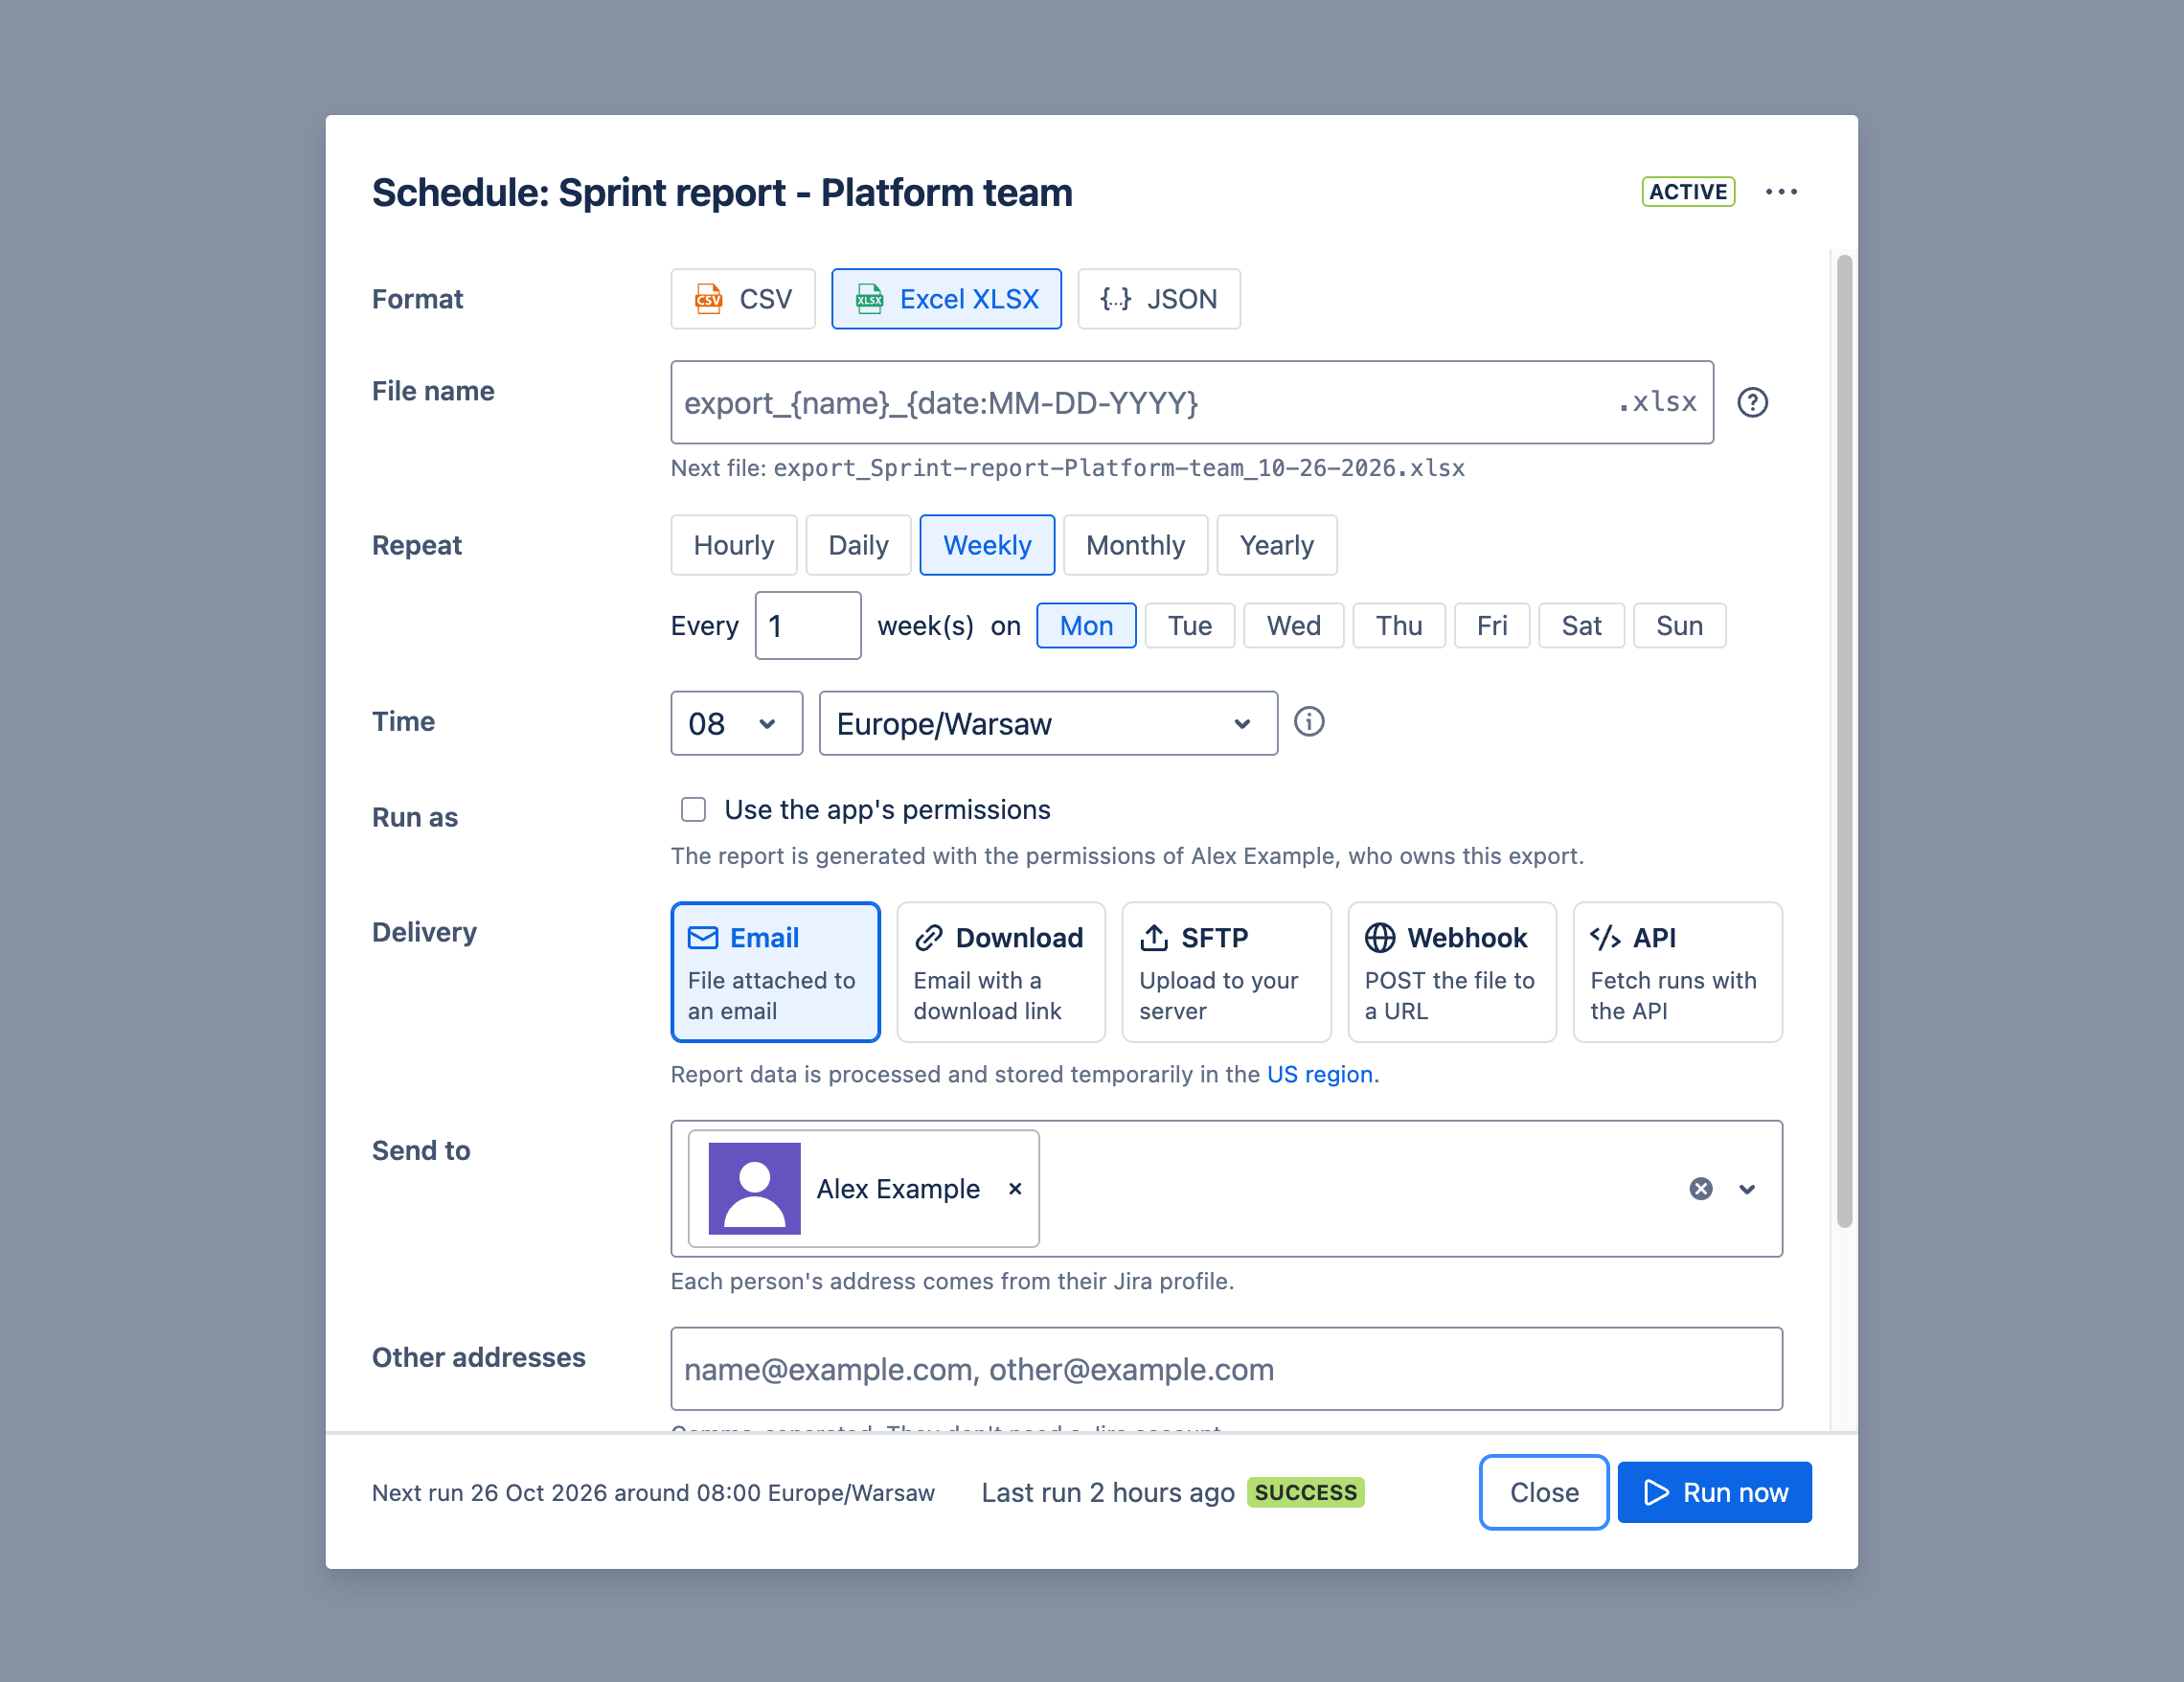2184x1682 pixels.
Task: Toggle Sat weekday
Action: pyautogui.click(x=1581, y=626)
